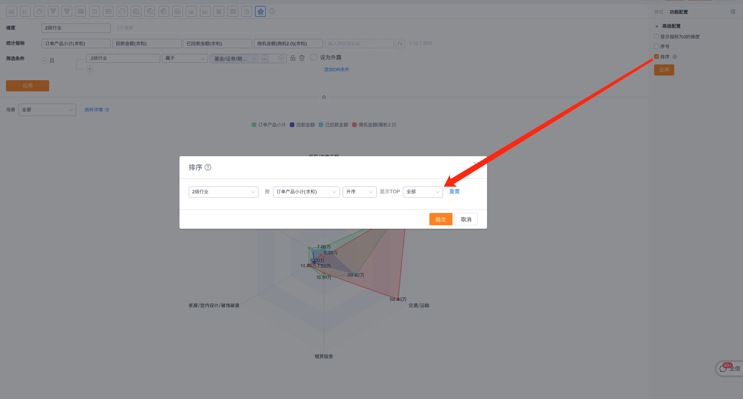Switch to the 样式 tab
Image resolution: width=743 pixels, height=399 pixels.
click(x=659, y=12)
